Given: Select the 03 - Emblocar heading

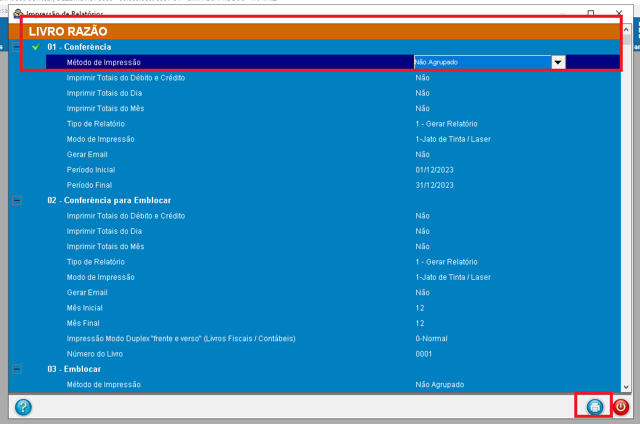Looking at the screenshot, I should point(74,369).
